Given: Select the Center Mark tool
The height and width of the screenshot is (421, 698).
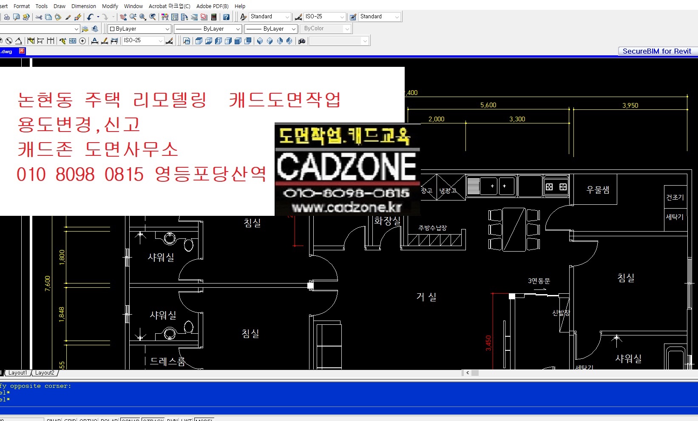Looking at the screenshot, I should 82,41.
